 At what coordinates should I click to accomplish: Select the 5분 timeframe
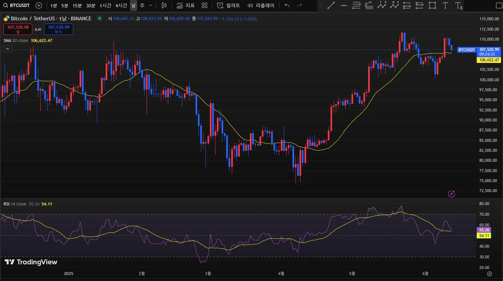point(65,5)
